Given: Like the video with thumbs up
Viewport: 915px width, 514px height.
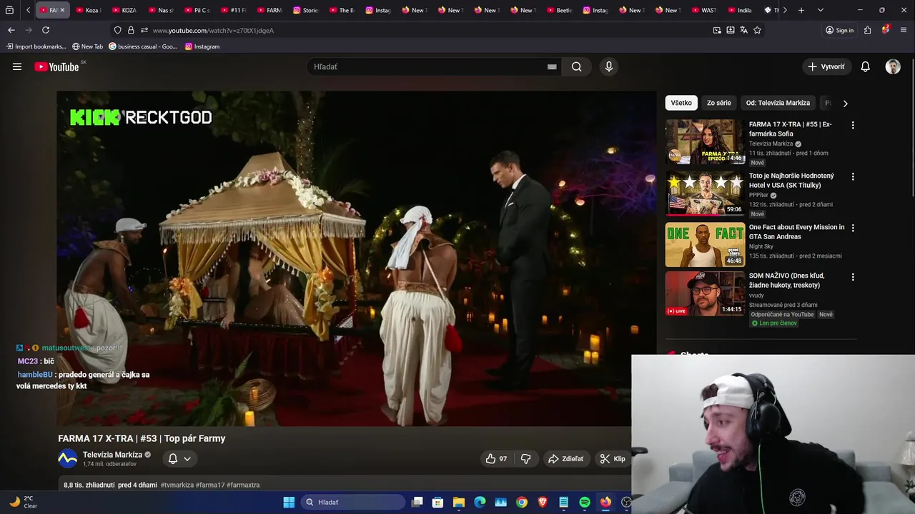Looking at the screenshot, I should click(x=496, y=459).
